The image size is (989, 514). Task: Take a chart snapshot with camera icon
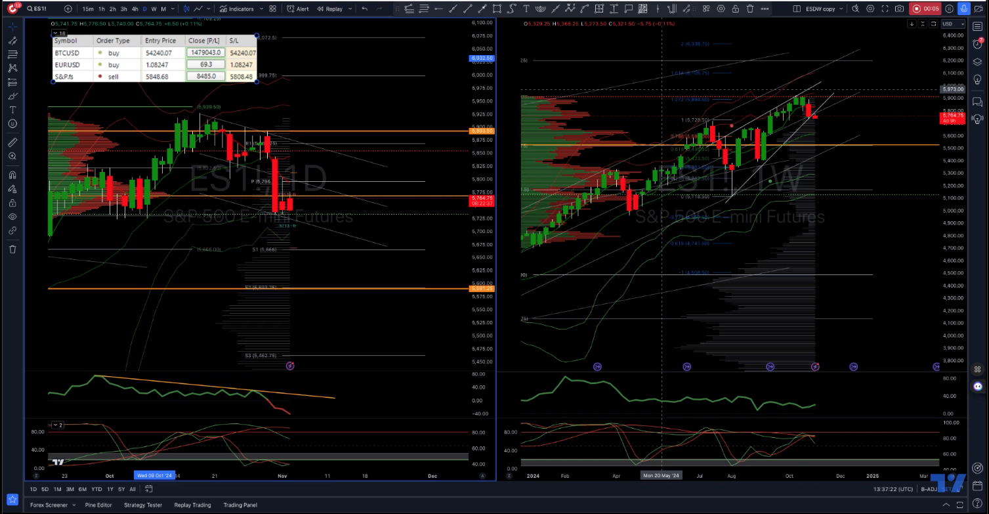pyautogui.click(x=899, y=9)
